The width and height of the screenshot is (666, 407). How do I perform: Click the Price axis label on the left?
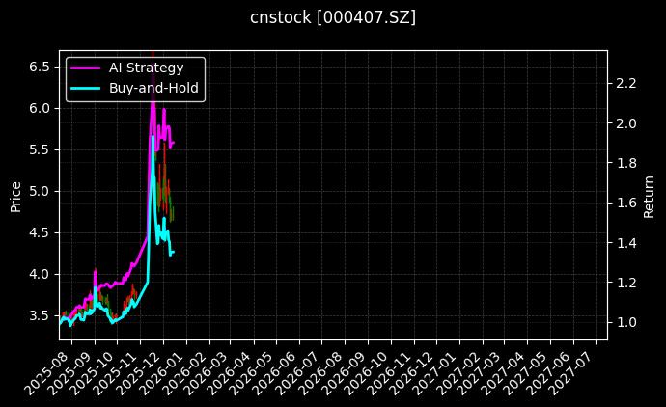click(15, 195)
